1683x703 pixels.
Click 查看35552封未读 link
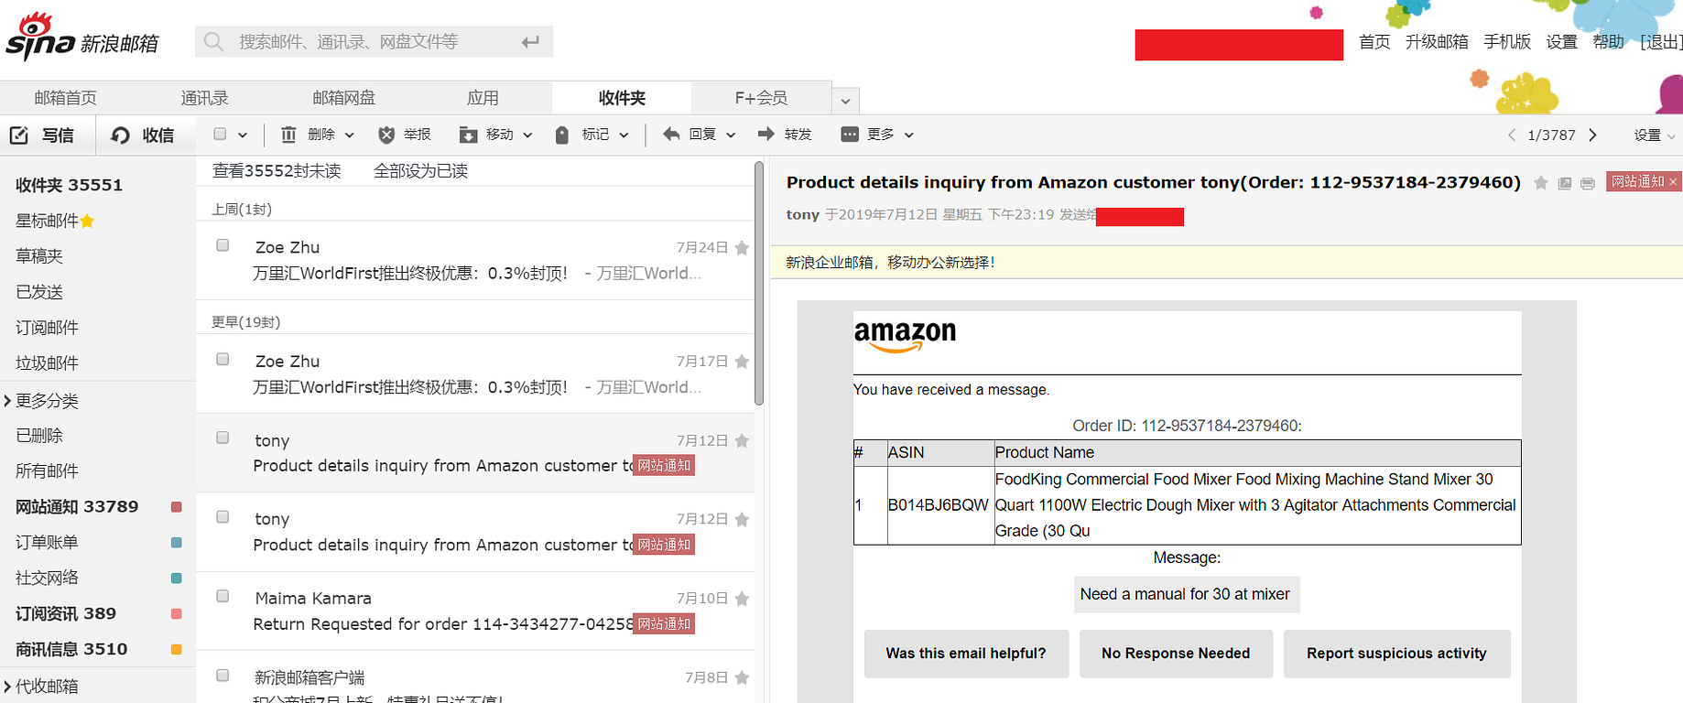(277, 171)
